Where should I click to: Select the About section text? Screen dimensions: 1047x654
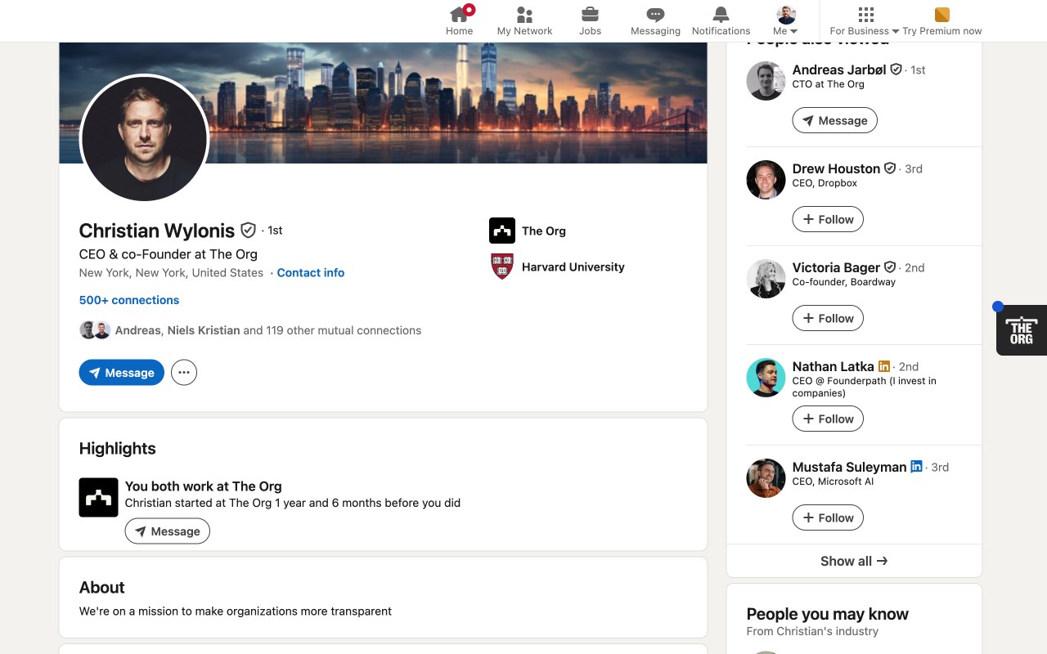tap(236, 611)
